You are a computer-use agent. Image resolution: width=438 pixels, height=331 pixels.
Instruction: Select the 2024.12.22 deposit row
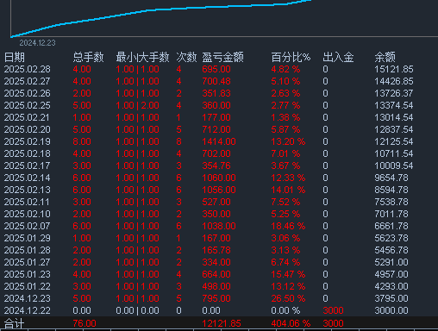[x=219, y=310]
